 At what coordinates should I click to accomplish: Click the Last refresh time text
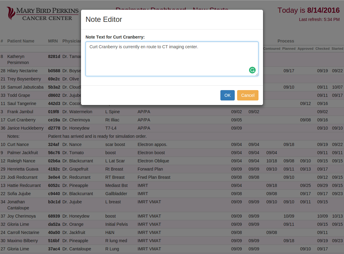pyautogui.click(x=319, y=19)
